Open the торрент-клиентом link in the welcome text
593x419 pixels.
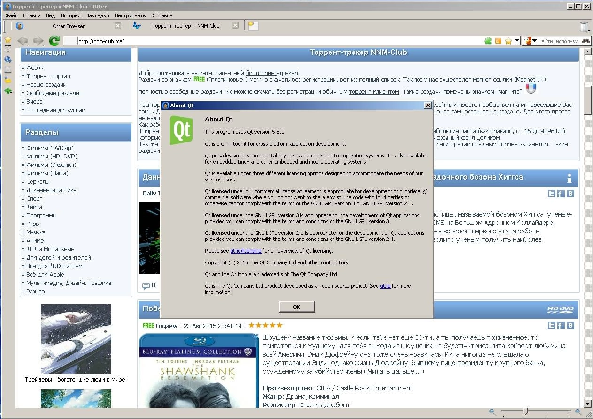374,92
